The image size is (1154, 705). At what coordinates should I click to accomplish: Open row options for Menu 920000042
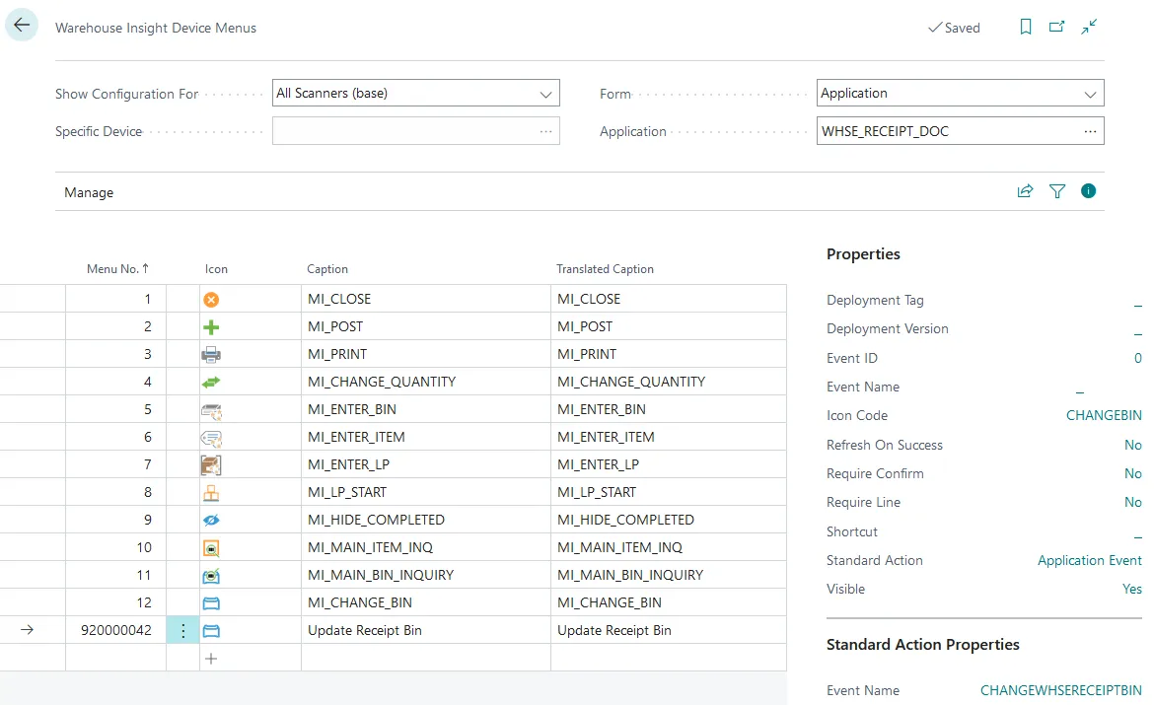click(182, 630)
